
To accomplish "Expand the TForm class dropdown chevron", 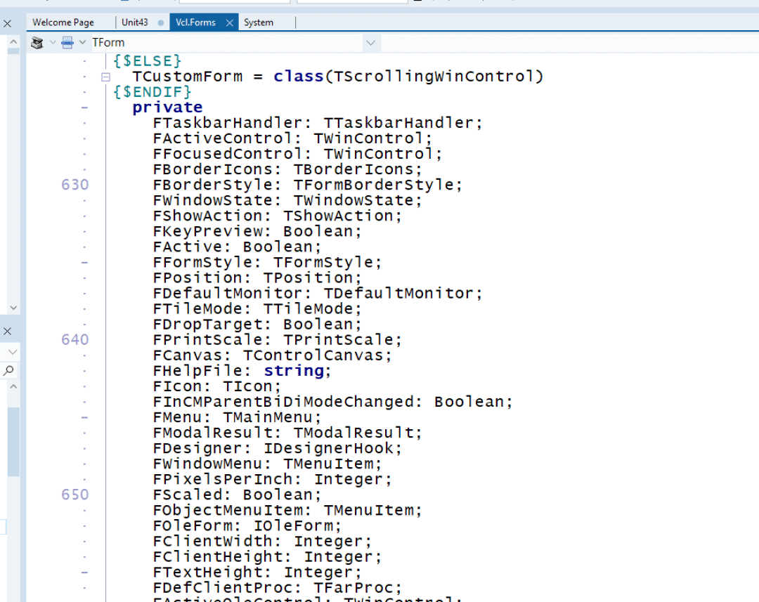I will [x=371, y=43].
